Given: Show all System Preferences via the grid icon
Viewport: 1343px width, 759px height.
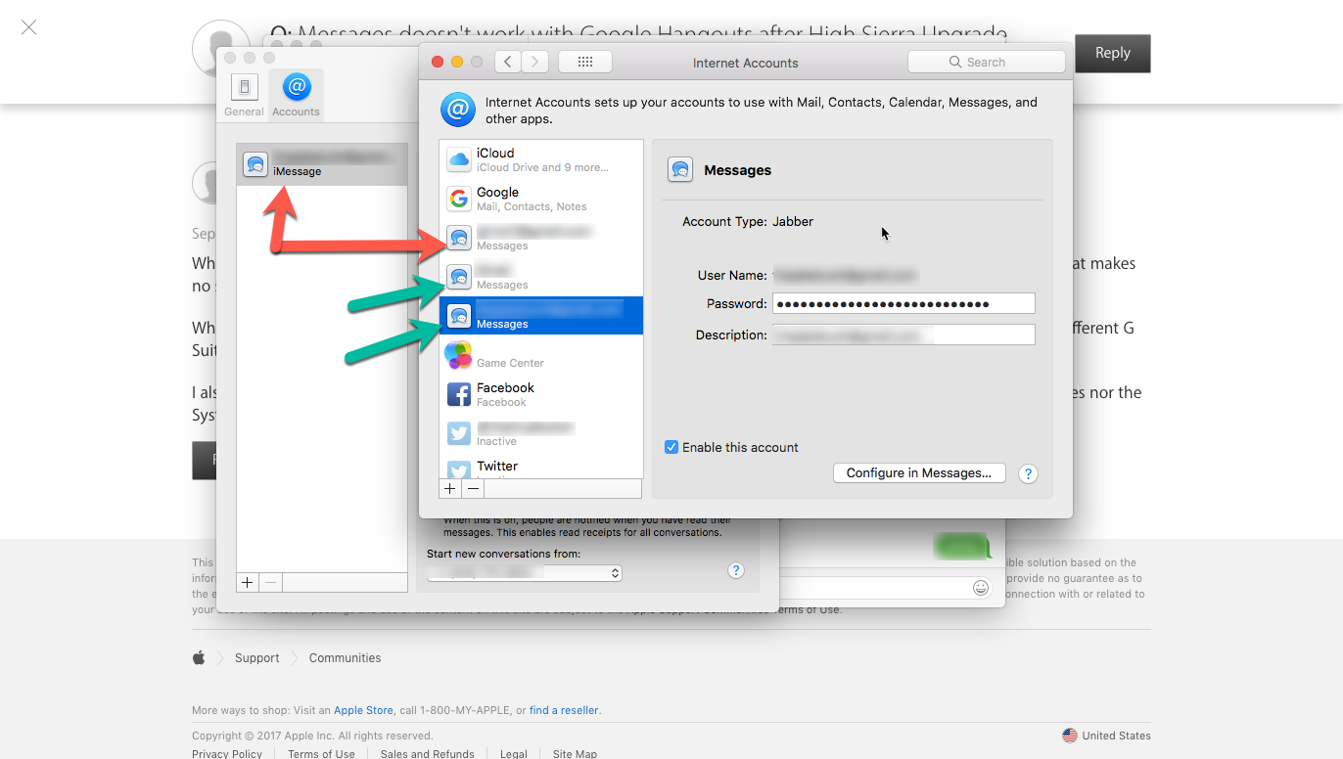Looking at the screenshot, I should (585, 62).
